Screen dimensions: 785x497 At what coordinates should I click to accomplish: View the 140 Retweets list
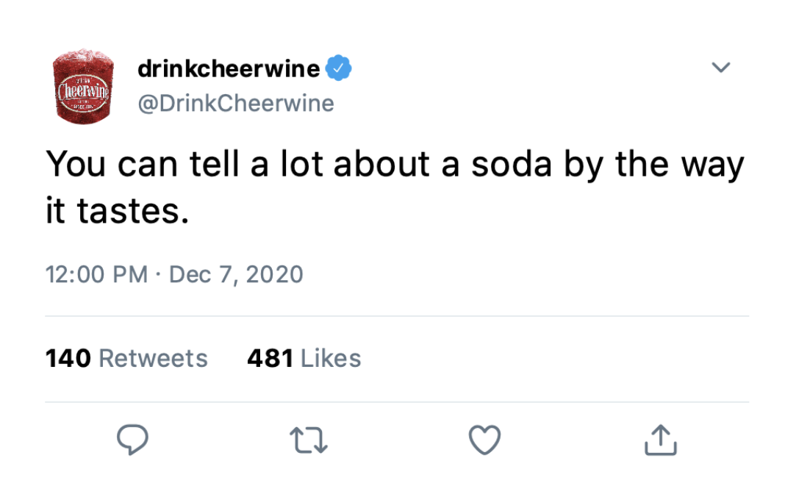[x=126, y=359]
